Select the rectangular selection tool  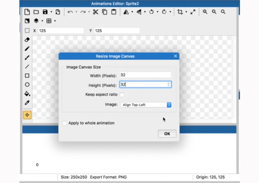27,30
